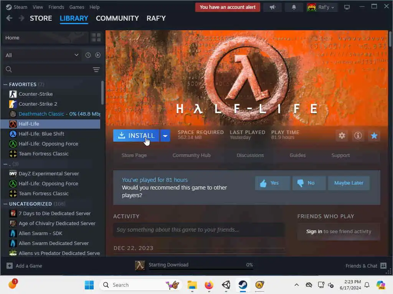393x294 pixels.
Task: Open the Discussions link
Action: point(250,155)
